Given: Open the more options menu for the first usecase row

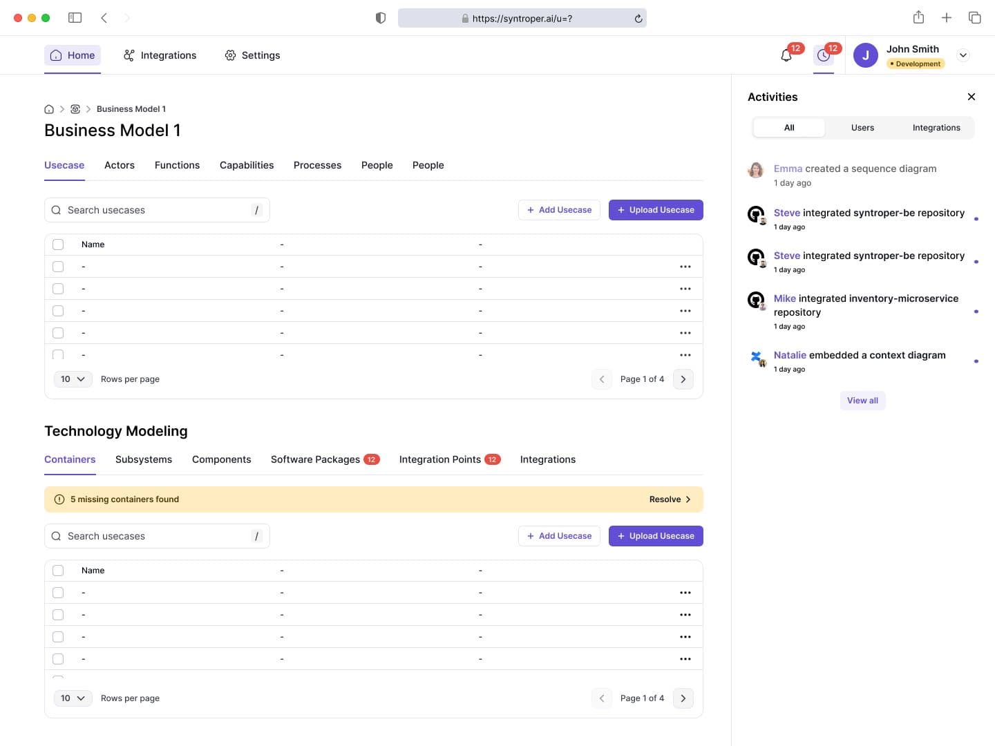Looking at the screenshot, I should [x=685, y=267].
